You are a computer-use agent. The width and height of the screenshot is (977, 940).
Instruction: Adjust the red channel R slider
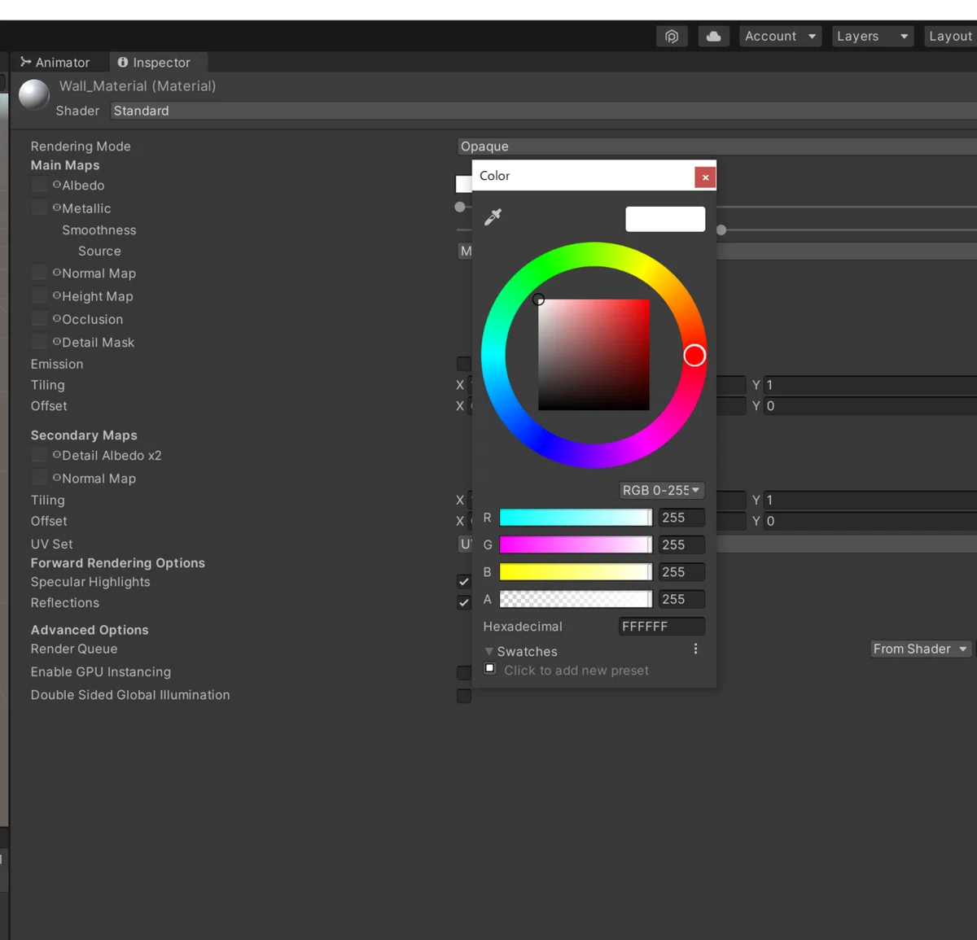pos(576,518)
